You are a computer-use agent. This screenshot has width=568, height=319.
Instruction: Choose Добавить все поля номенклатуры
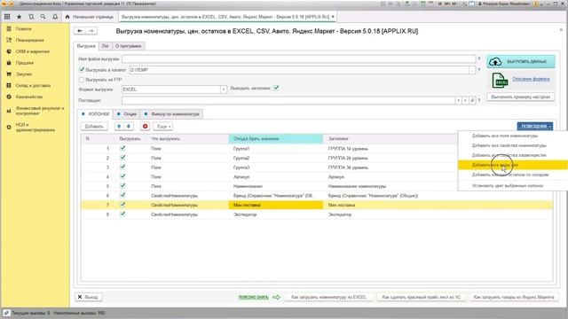click(505, 136)
